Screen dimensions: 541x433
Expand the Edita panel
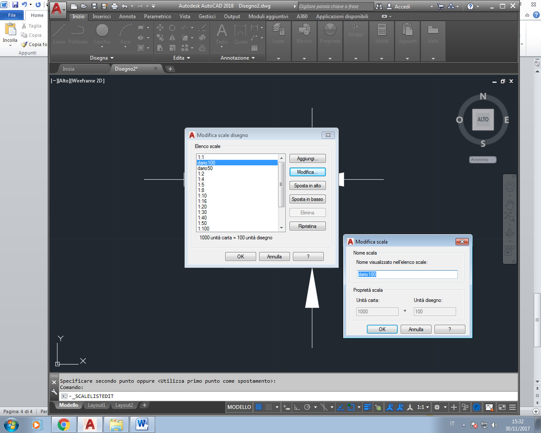tap(182, 58)
